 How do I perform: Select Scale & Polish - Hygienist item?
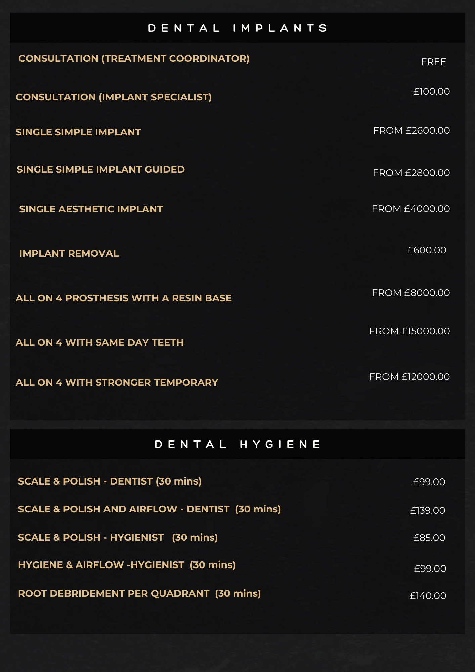pyautogui.click(x=118, y=538)
